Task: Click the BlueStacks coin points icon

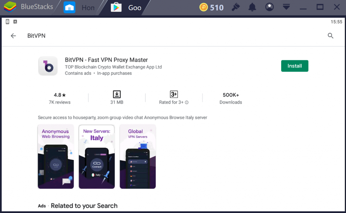Action: [203, 7]
